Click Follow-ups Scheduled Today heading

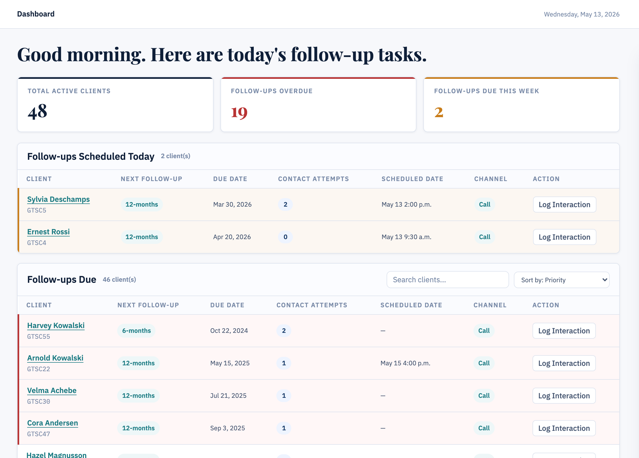pos(91,156)
